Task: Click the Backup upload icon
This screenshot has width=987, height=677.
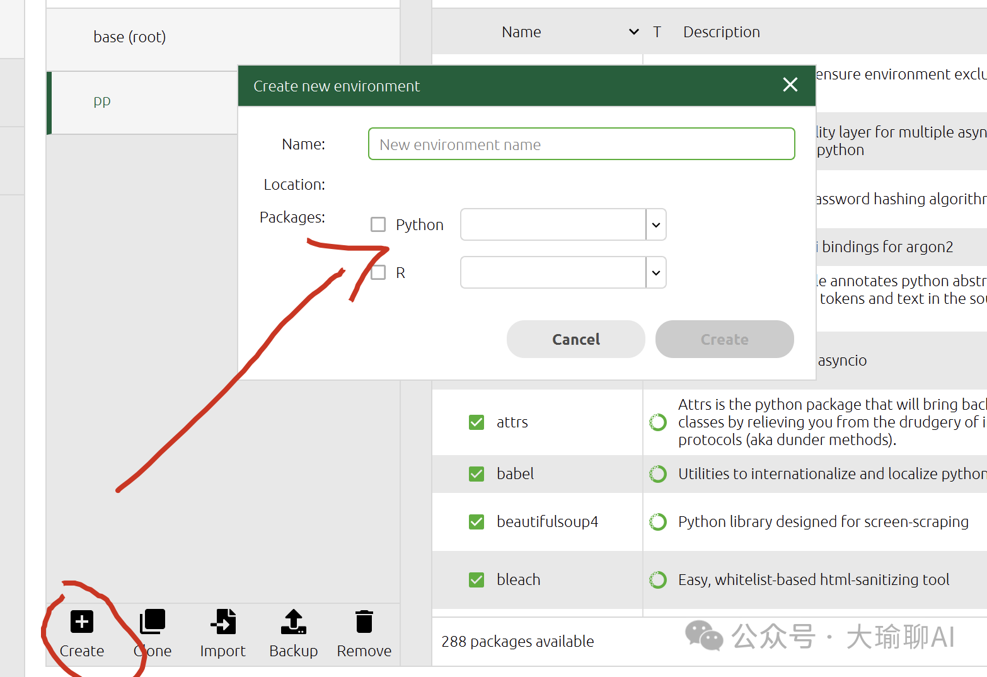Action: [x=294, y=622]
